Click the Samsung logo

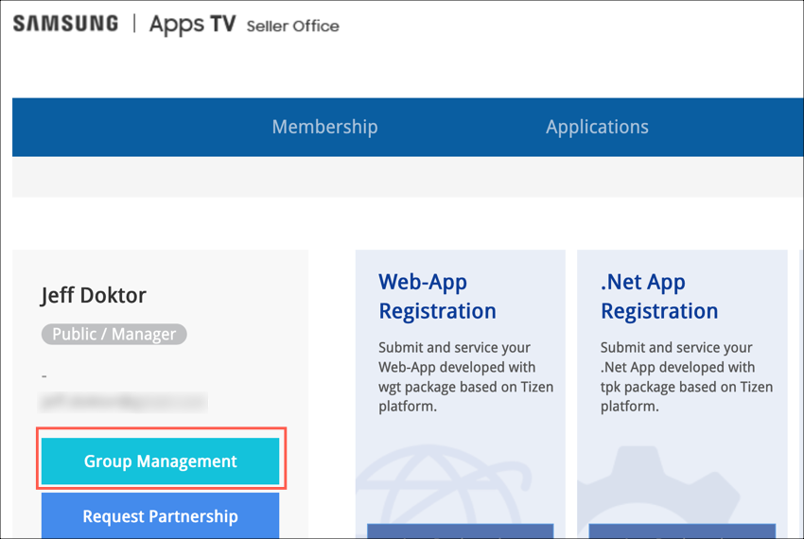click(65, 25)
